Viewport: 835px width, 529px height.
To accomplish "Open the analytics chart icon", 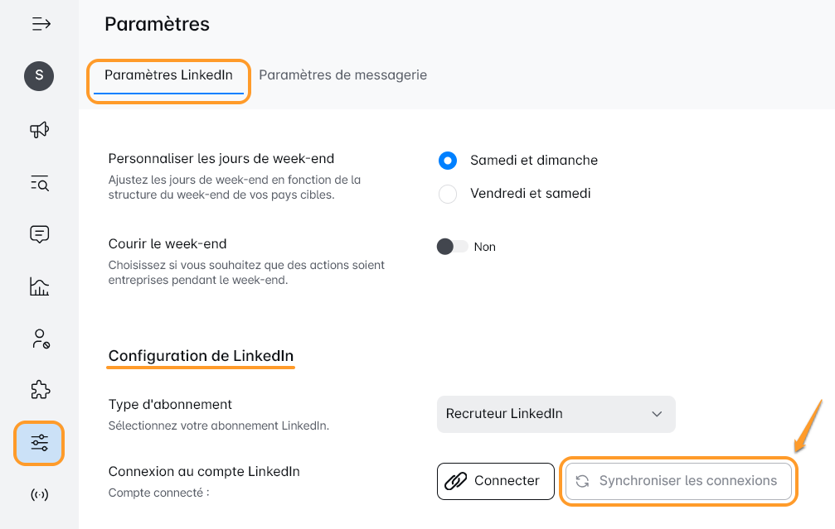I will click(39, 287).
